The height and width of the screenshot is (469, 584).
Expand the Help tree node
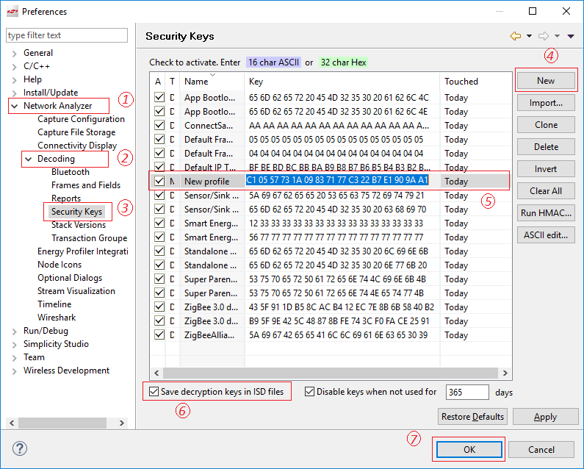[14, 80]
